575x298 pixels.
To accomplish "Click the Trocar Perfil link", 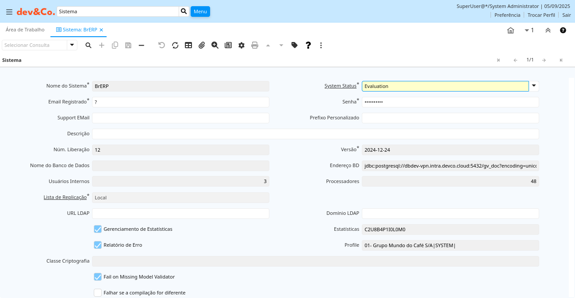I will [x=541, y=15].
